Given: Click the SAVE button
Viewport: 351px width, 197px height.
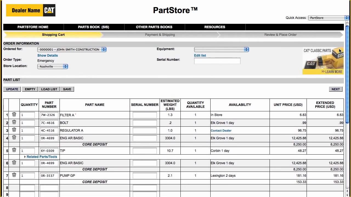Looking at the screenshot, I should click(67, 89).
